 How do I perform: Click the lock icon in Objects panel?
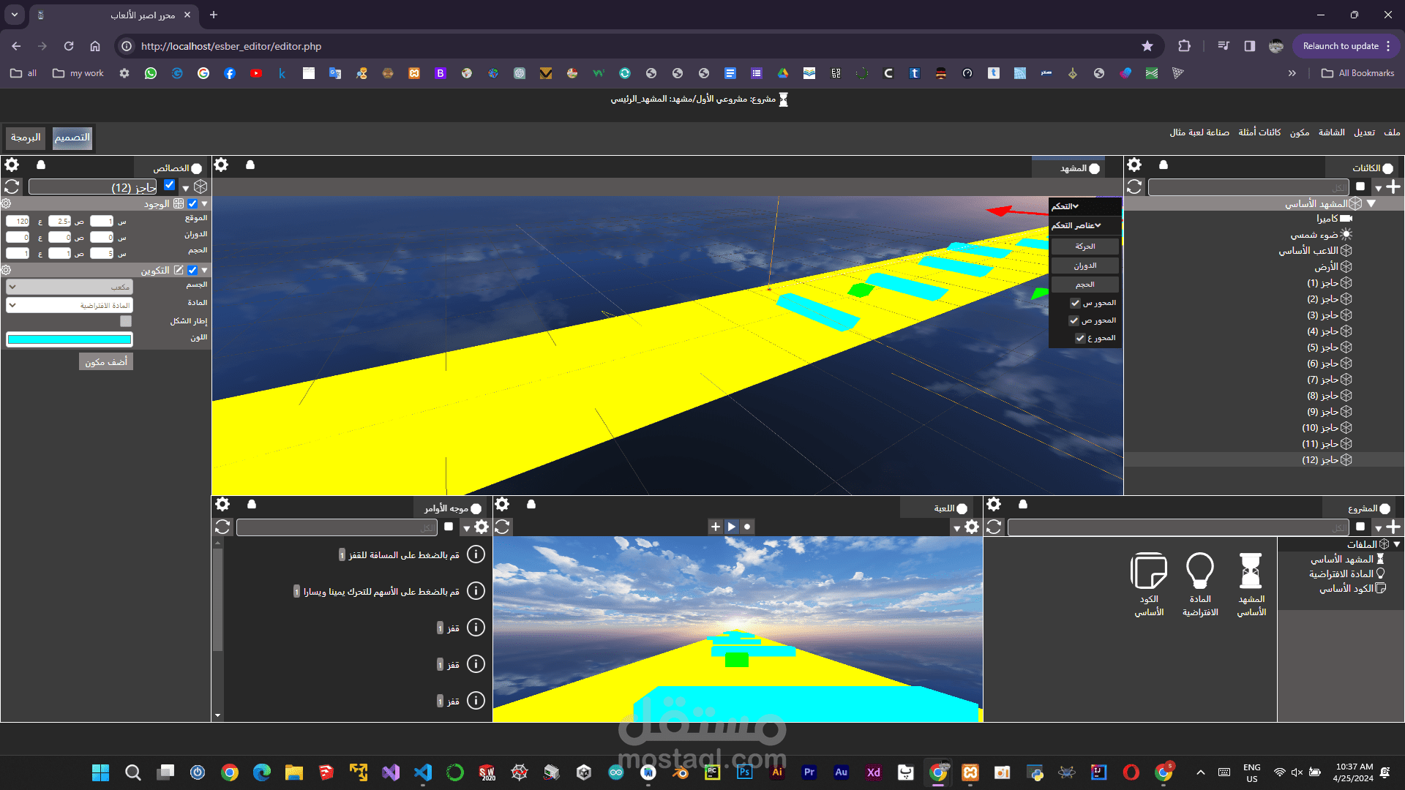pyautogui.click(x=1164, y=165)
